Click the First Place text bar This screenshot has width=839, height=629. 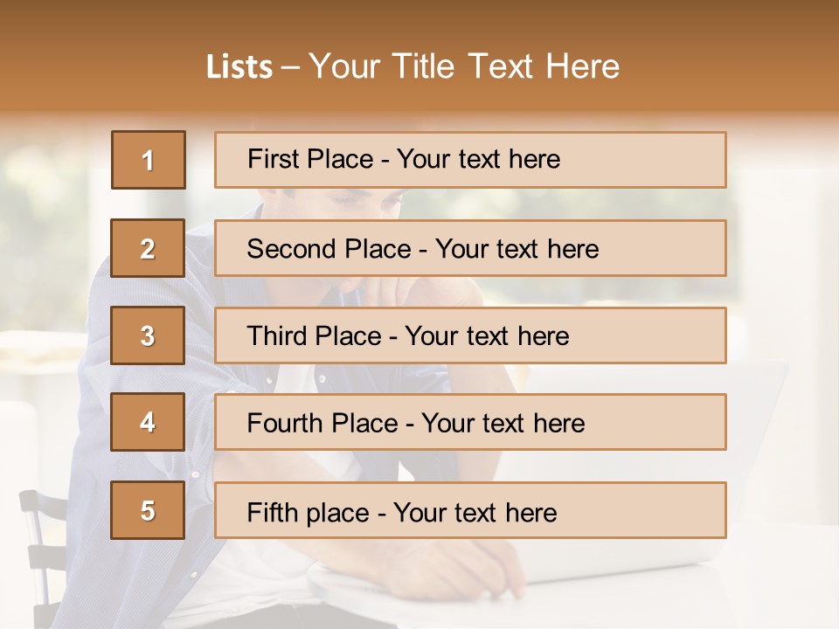point(470,160)
